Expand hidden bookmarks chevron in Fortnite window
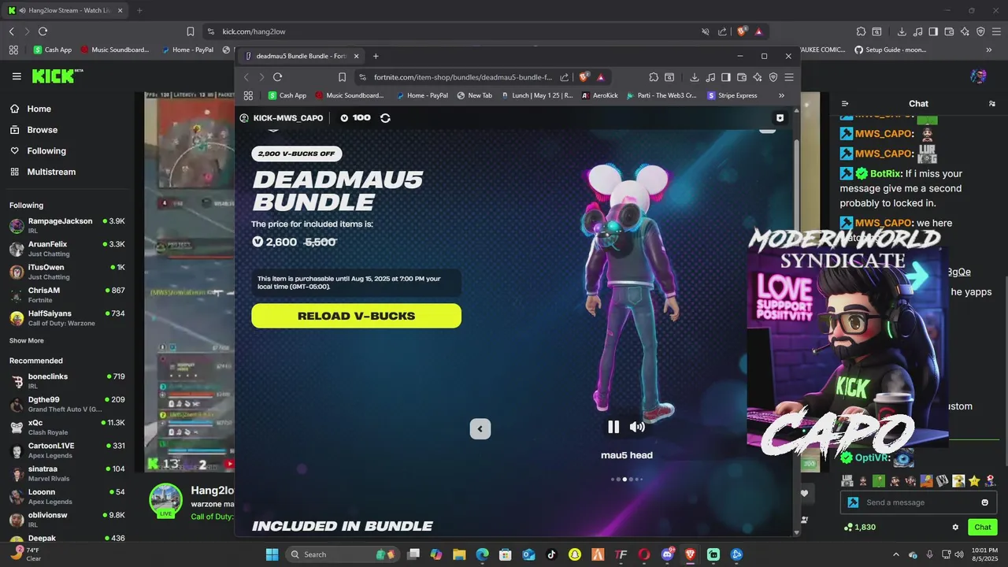 pyautogui.click(x=781, y=95)
